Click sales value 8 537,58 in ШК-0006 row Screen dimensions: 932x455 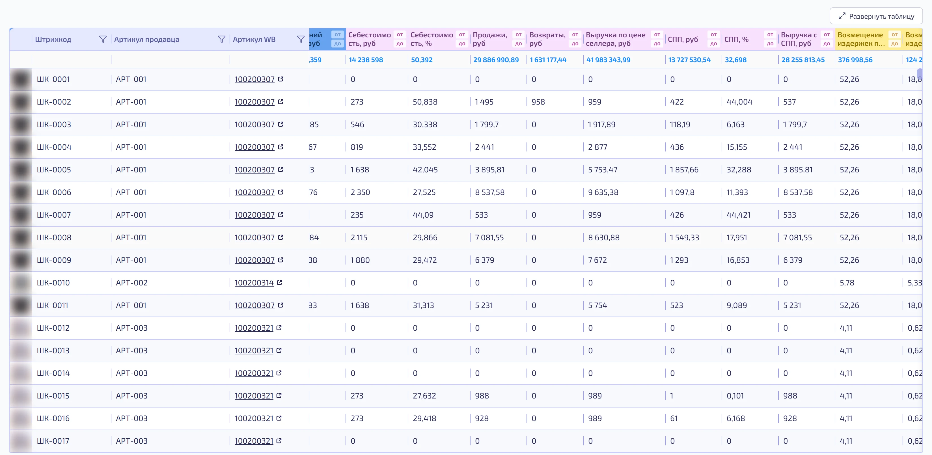pos(489,192)
